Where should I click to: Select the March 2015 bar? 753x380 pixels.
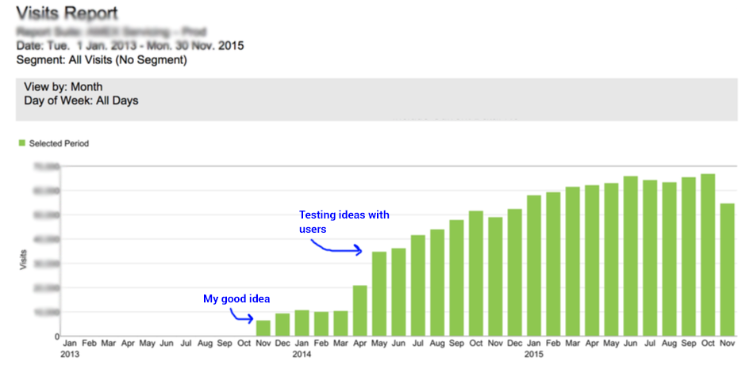point(572,261)
